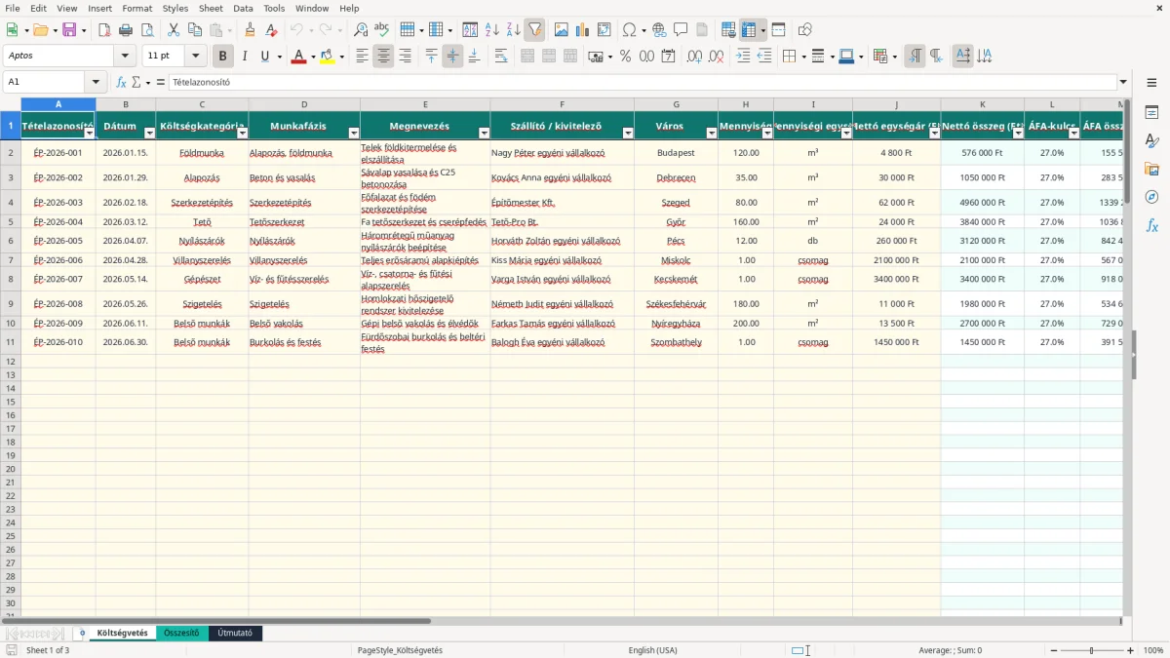Open Function Wizard next to Name Box
The image size is (1170, 658).
point(122,82)
